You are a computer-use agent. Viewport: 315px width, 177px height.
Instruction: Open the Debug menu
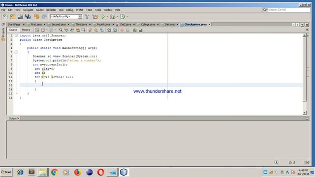click(x=70, y=10)
